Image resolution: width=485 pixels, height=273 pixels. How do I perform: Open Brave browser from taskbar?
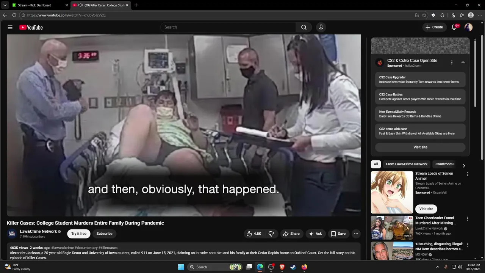point(282,267)
